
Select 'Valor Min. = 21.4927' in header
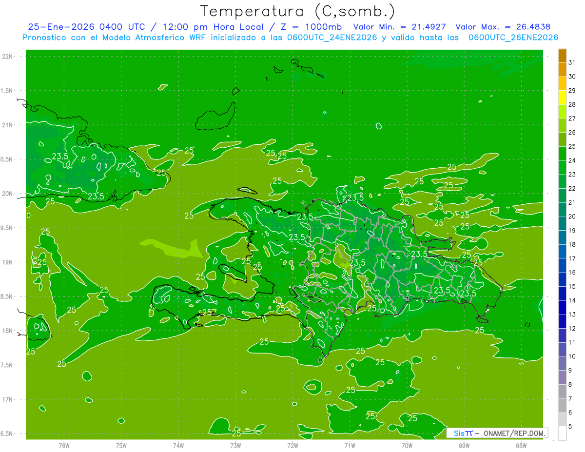coord(400,27)
